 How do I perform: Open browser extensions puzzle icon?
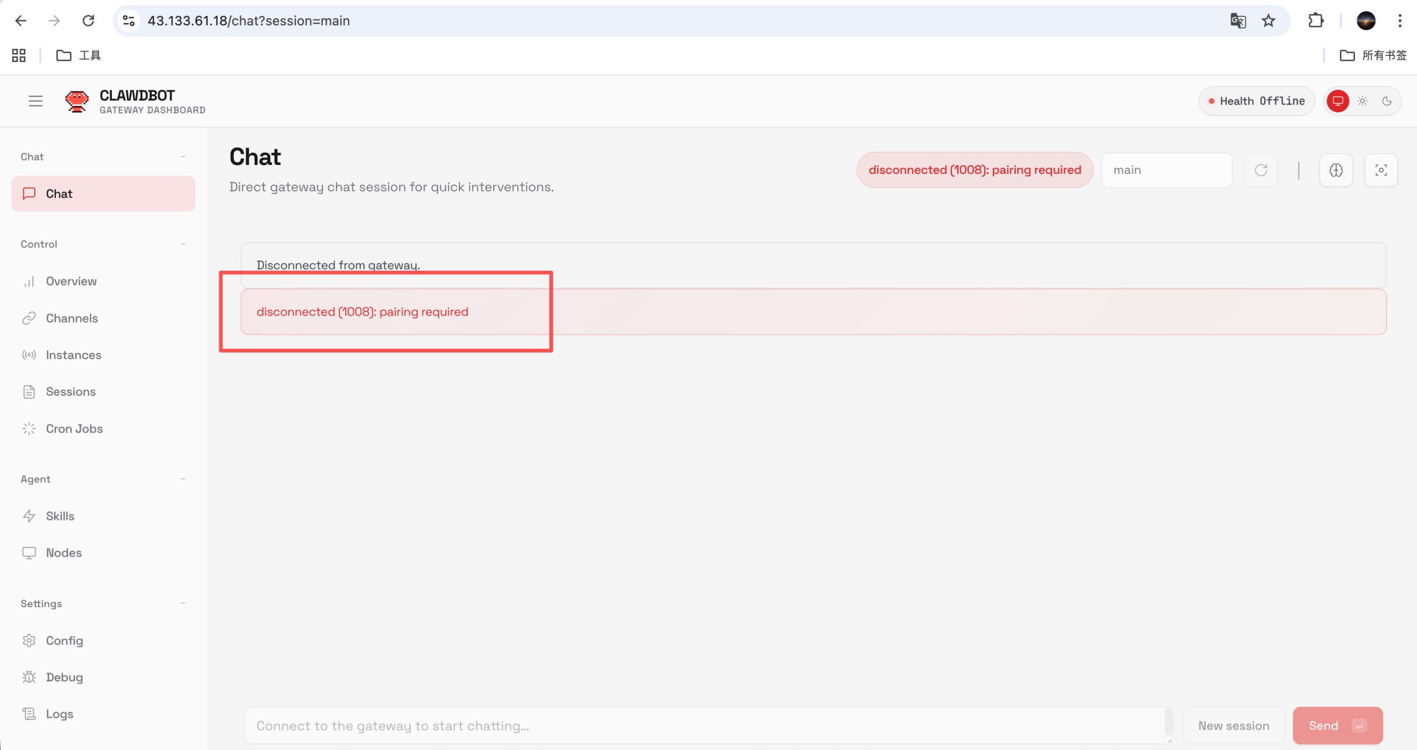point(1316,21)
